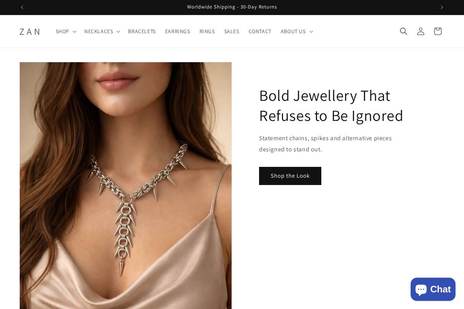Click the Worldwide Shipping announcement text
Screen dimensions: 464x309
click(x=232, y=7)
